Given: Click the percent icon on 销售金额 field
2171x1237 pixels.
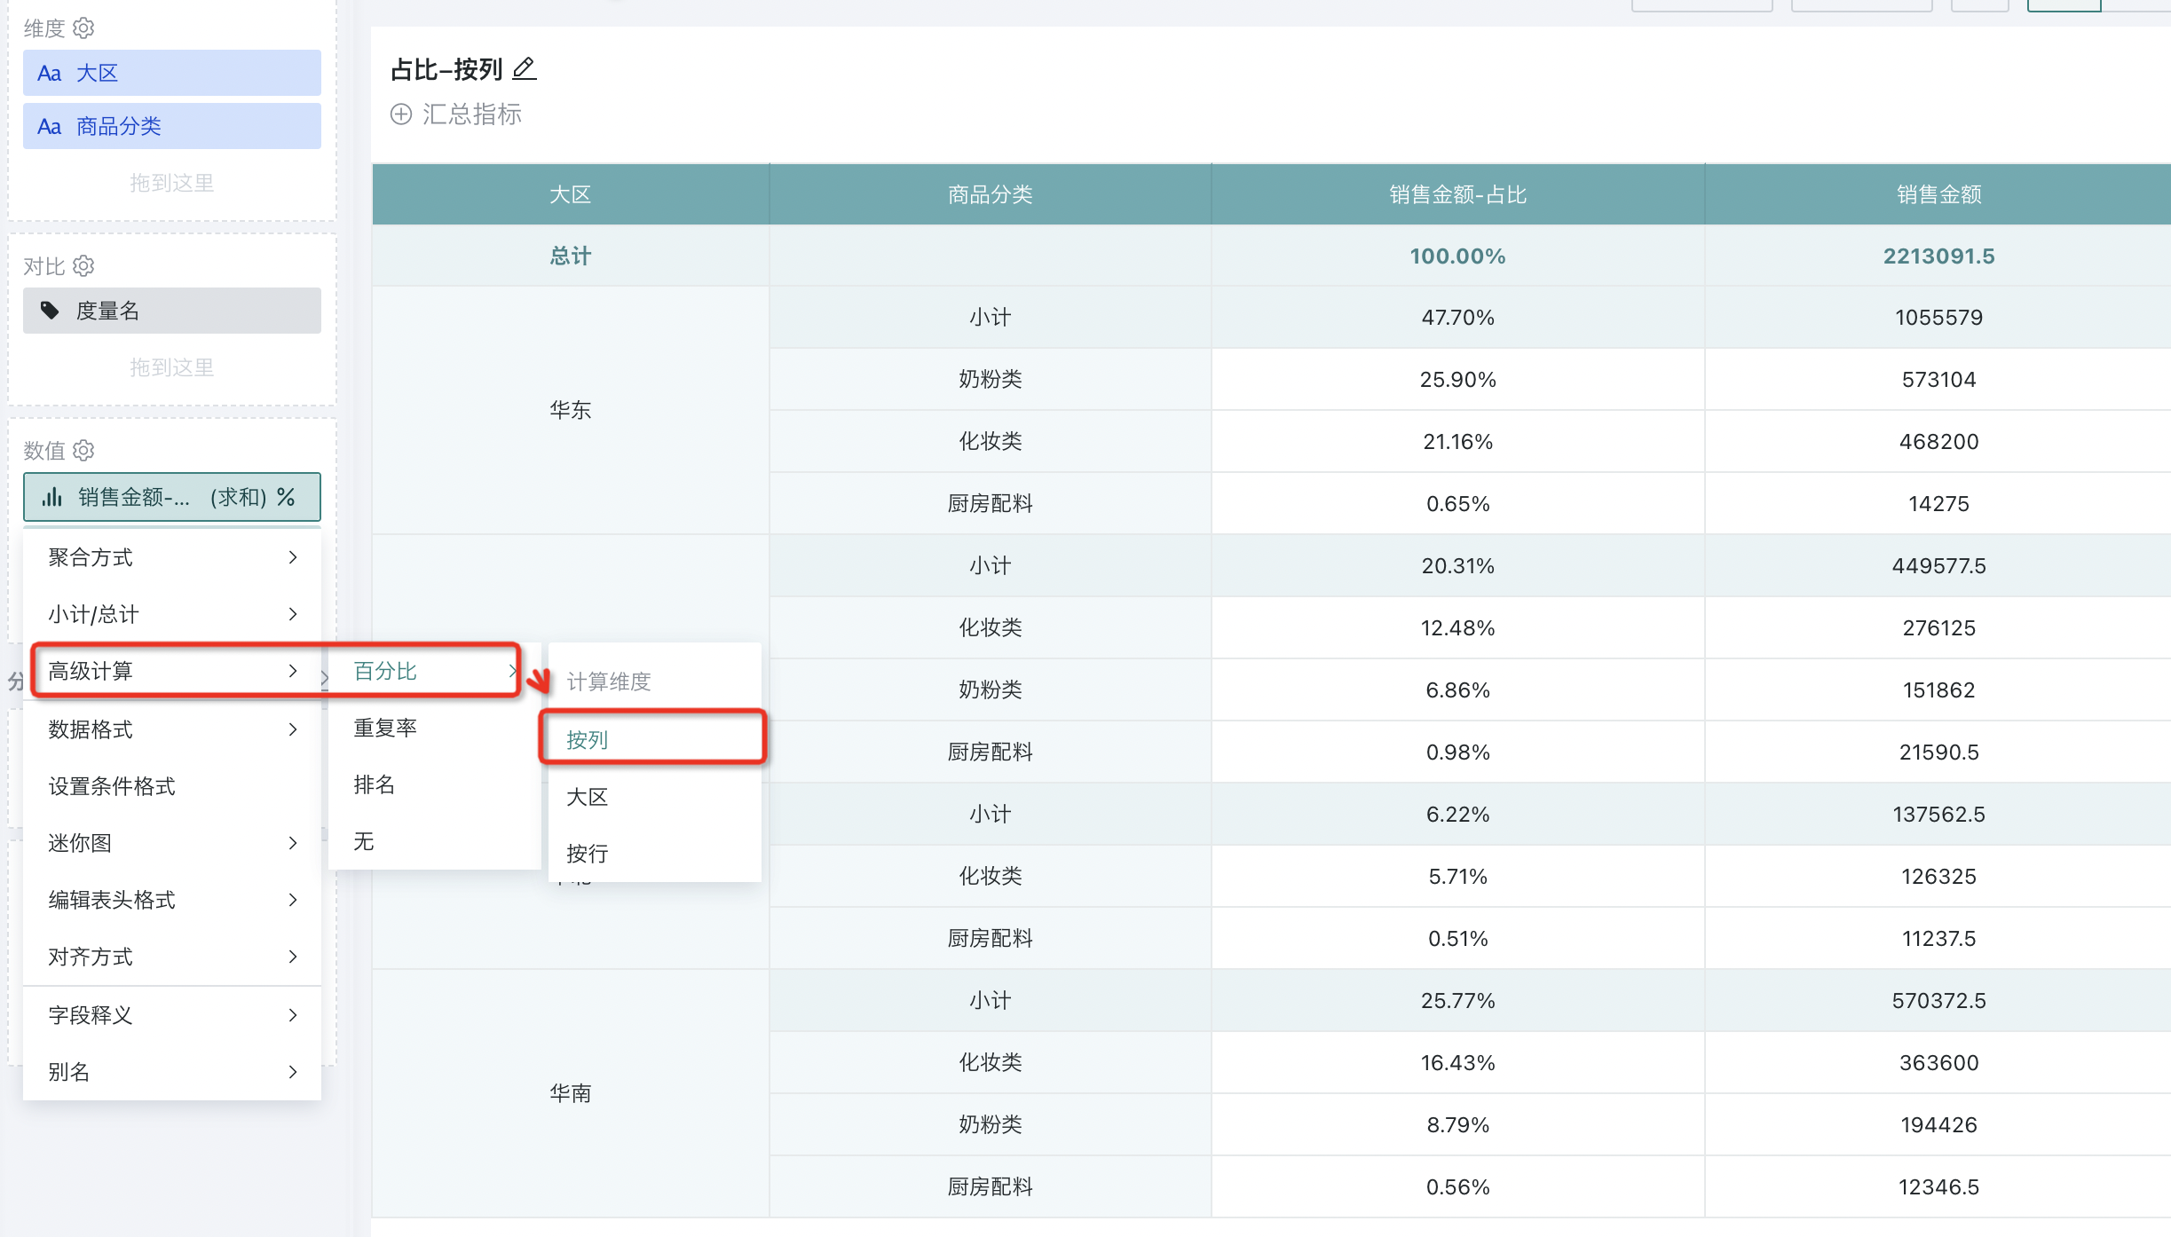Looking at the screenshot, I should click(x=286, y=497).
